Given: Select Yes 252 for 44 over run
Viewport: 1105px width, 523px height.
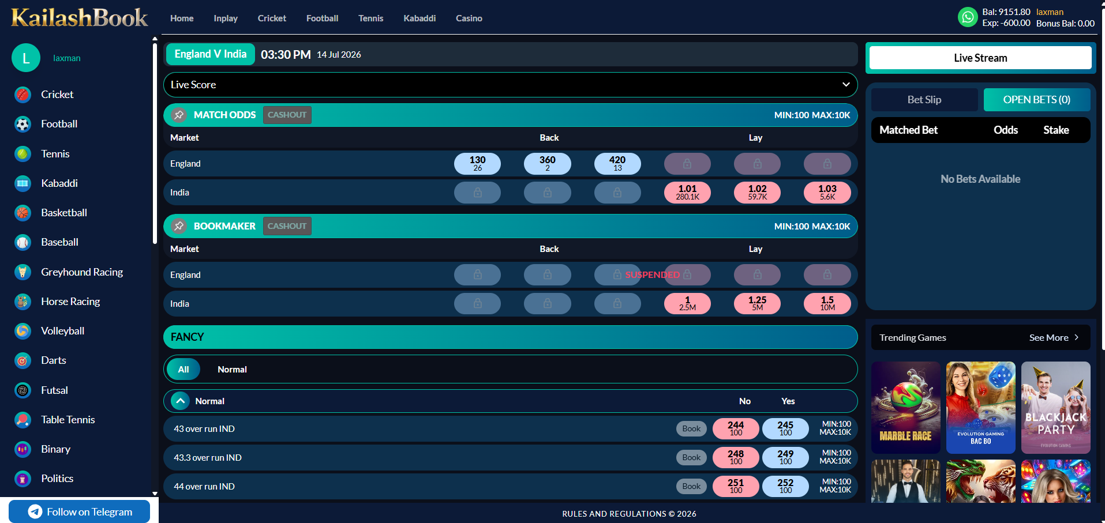Looking at the screenshot, I should click(x=785, y=486).
